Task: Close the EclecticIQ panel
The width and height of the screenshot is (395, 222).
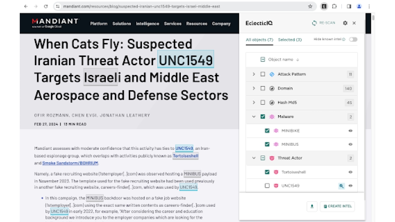Action: tap(354, 23)
